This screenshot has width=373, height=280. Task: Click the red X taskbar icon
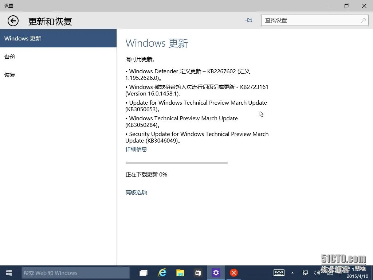(x=233, y=273)
